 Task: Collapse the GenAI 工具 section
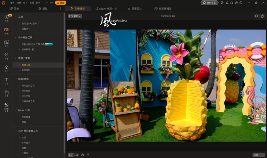16,110
